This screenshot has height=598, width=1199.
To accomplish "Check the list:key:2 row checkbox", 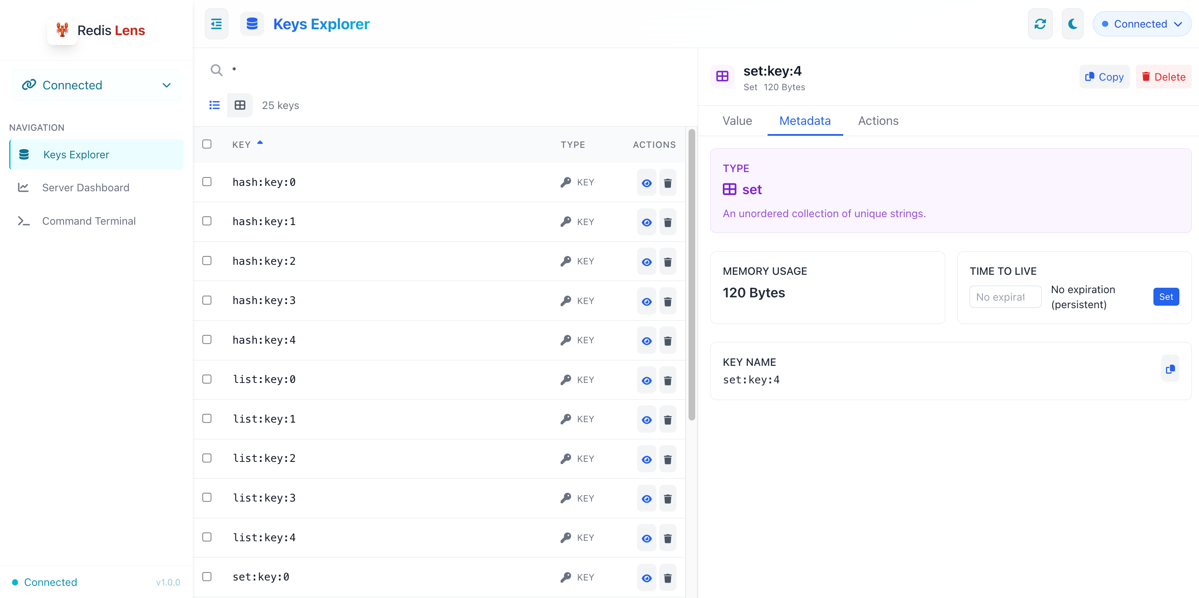I will coord(207,459).
